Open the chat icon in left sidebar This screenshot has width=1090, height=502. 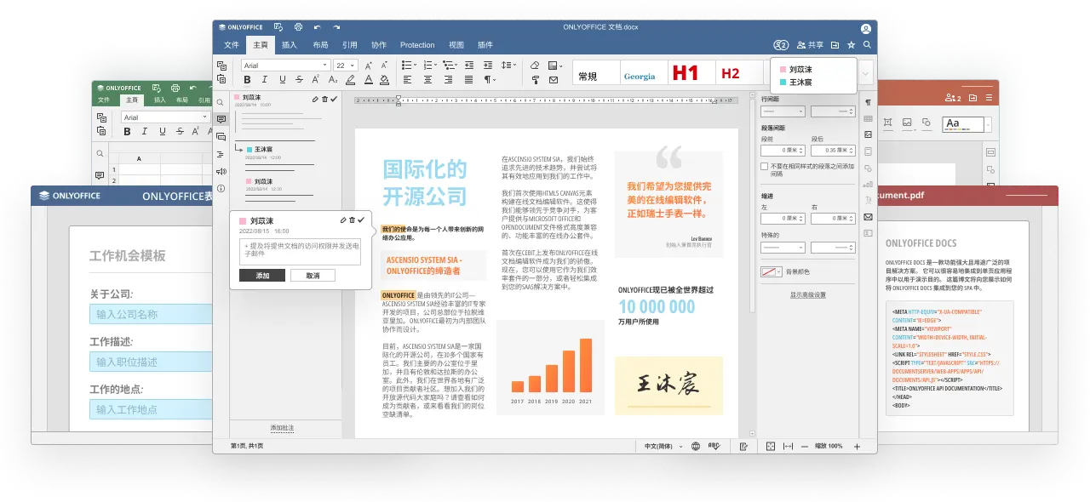221,136
